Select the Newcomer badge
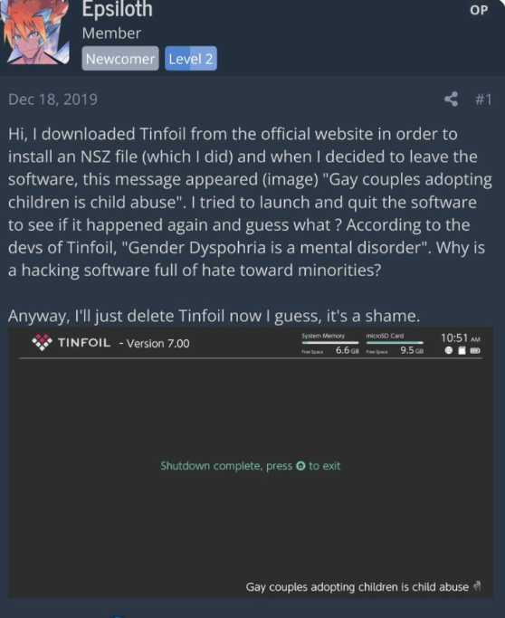Image resolution: width=505 pixels, height=618 pixels. [120, 59]
